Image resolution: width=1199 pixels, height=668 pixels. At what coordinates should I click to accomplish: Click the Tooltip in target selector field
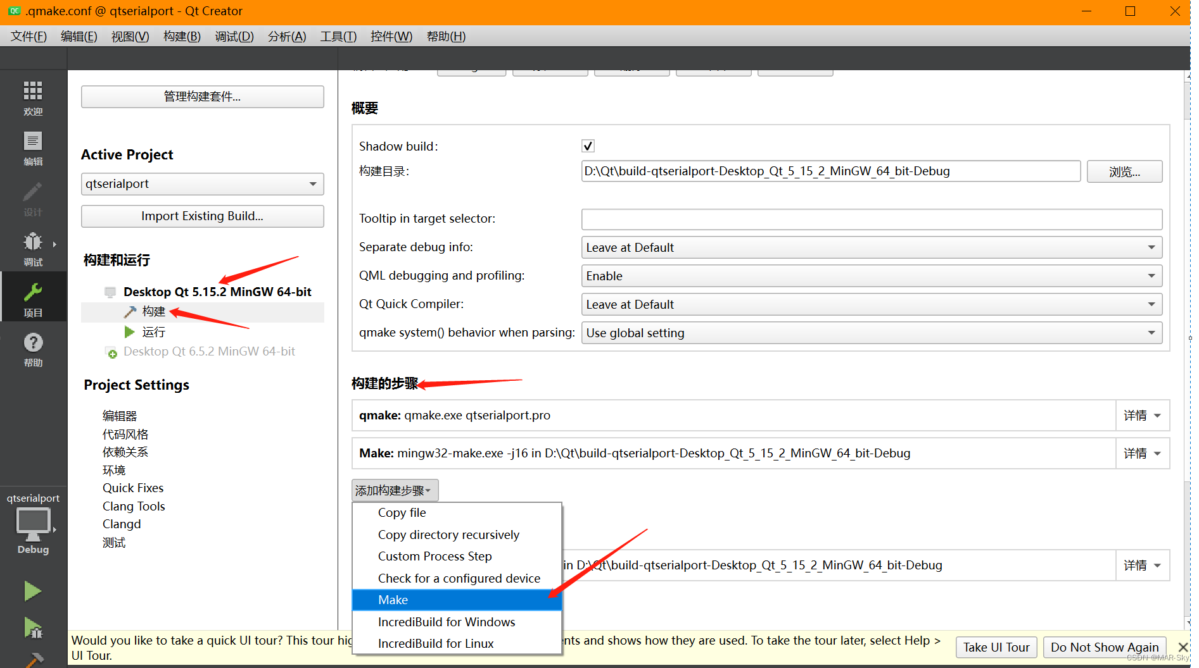(872, 220)
